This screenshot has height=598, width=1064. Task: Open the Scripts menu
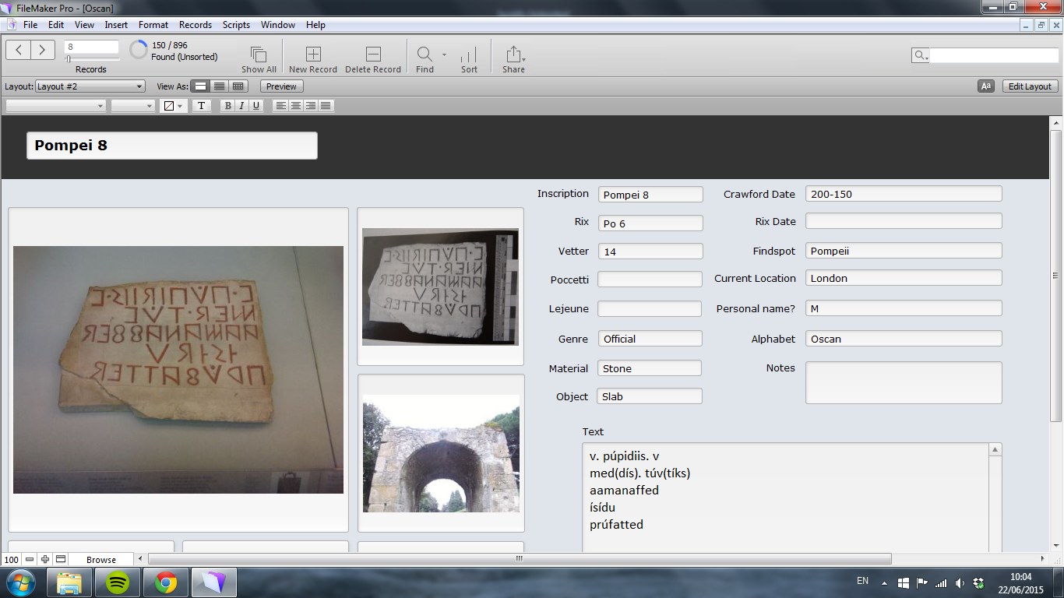tap(236, 25)
